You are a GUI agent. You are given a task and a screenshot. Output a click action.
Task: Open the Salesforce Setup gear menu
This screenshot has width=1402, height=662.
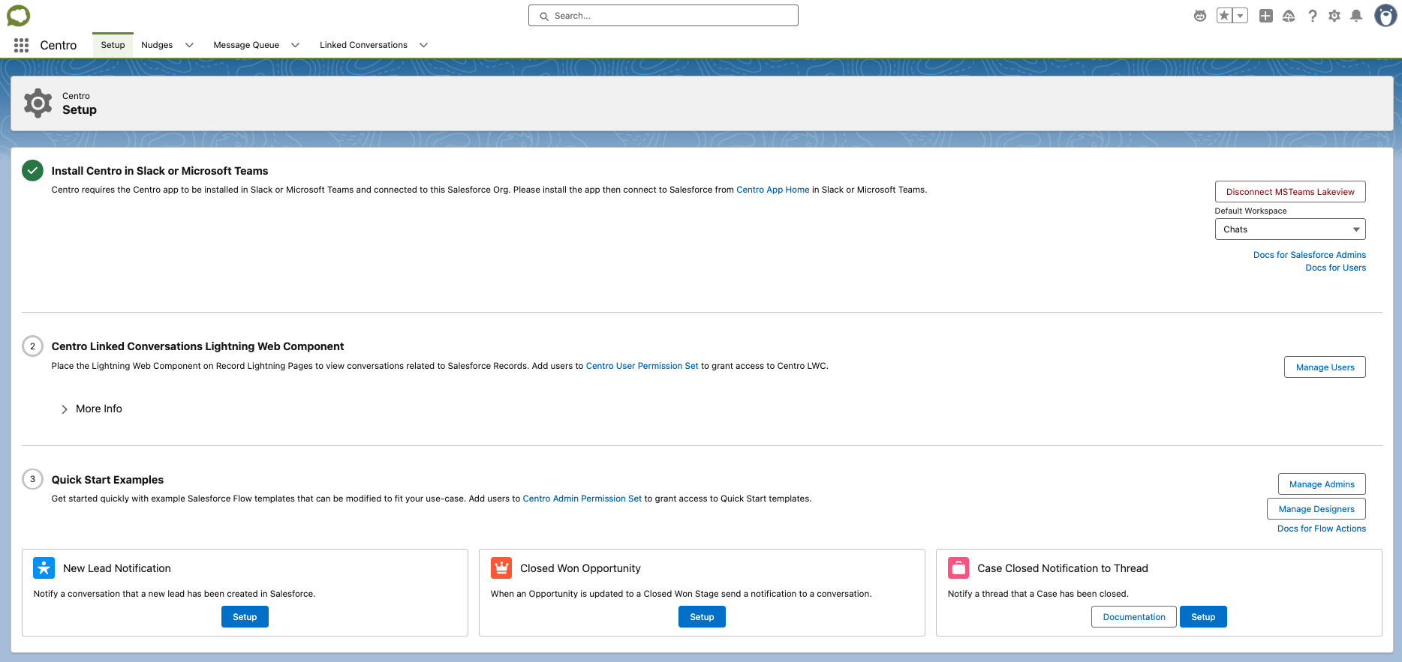point(1334,16)
